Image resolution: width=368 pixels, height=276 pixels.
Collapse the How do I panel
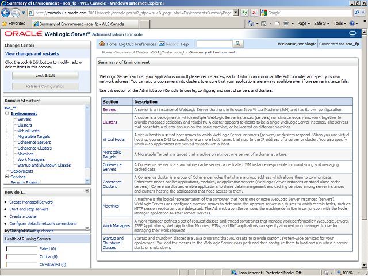(87, 192)
